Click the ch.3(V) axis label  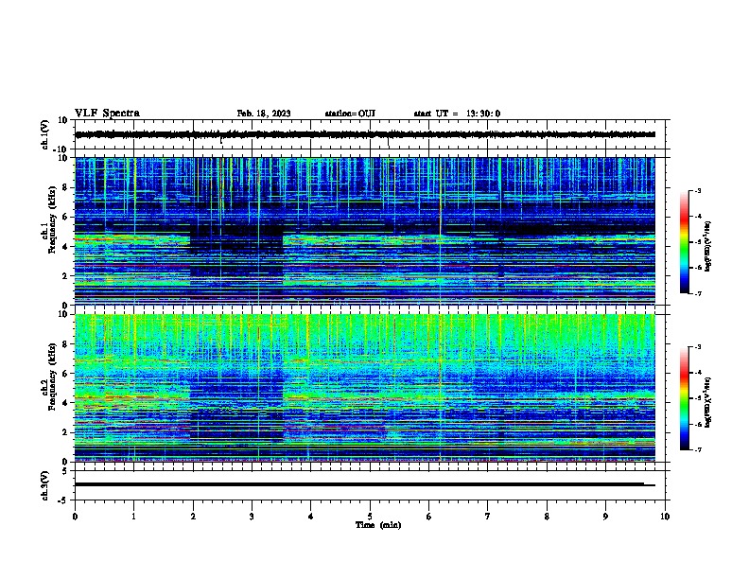[44, 486]
